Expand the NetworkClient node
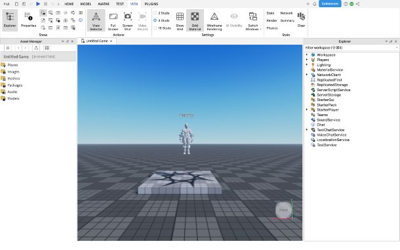Image resolution: width=400 pixels, height=250 pixels. point(307,75)
